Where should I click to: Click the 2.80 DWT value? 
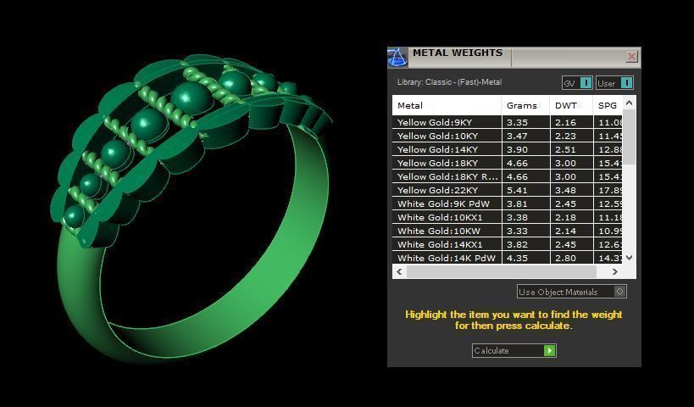(x=566, y=258)
